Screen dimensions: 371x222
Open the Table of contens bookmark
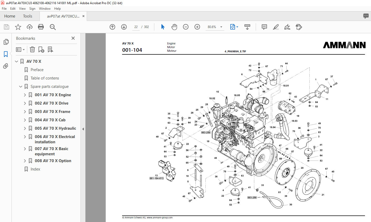[45, 78]
